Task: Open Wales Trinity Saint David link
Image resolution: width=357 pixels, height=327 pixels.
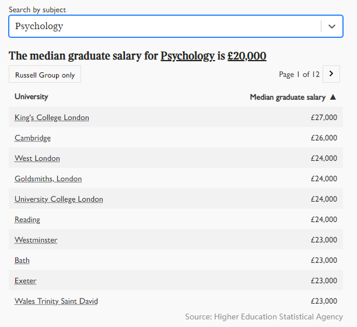Action: point(57,301)
